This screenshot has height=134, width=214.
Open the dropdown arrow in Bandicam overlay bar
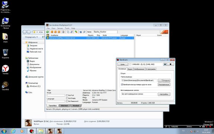200,127
